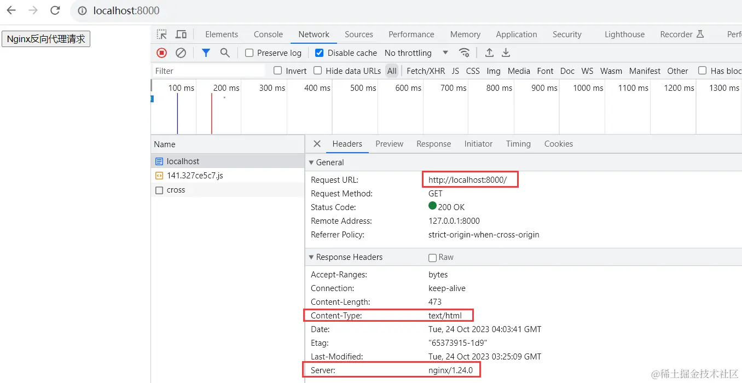View the Timing tab
The width and height of the screenshot is (742, 383).
click(x=518, y=144)
